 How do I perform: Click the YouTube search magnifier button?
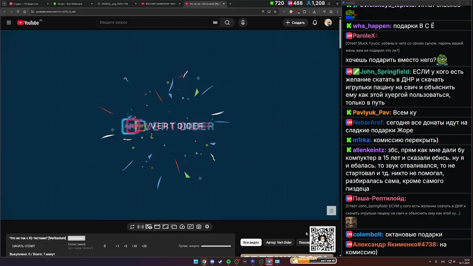pyautogui.click(x=227, y=23)
